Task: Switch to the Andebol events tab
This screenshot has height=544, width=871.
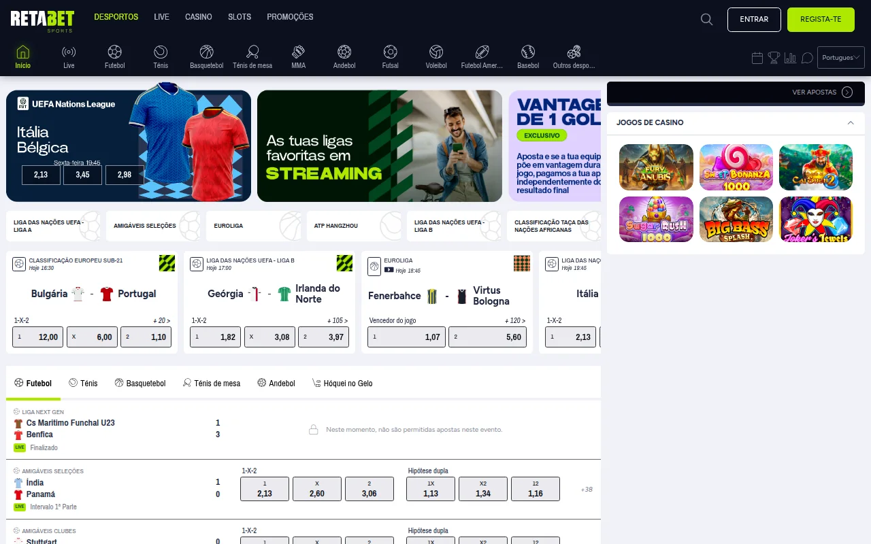Action: point(276,383)
